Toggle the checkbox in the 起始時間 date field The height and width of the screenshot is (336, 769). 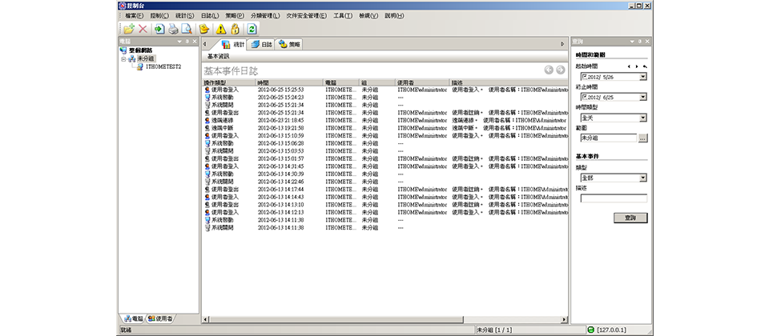tap(583, 78)
